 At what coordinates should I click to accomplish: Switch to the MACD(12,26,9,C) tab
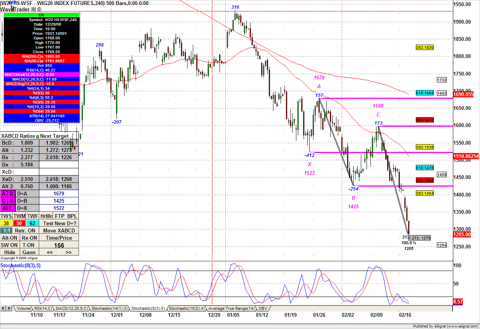72,308
